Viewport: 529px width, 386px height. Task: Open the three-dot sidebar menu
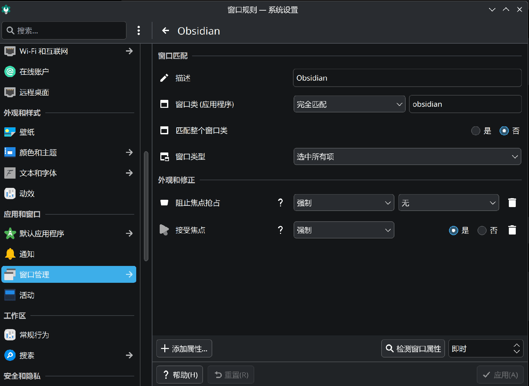click(x=139, y=31)
